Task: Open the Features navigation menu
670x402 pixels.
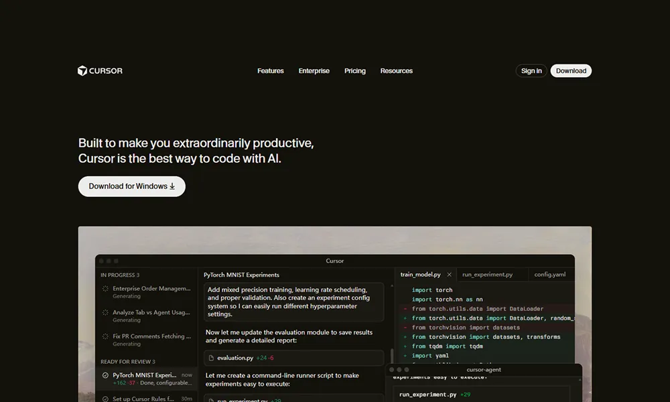Action: 271,71
